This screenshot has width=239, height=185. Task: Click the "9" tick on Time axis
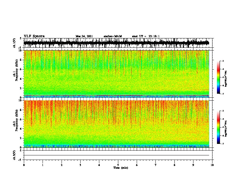pyautogui.click(x=193, y=165)
